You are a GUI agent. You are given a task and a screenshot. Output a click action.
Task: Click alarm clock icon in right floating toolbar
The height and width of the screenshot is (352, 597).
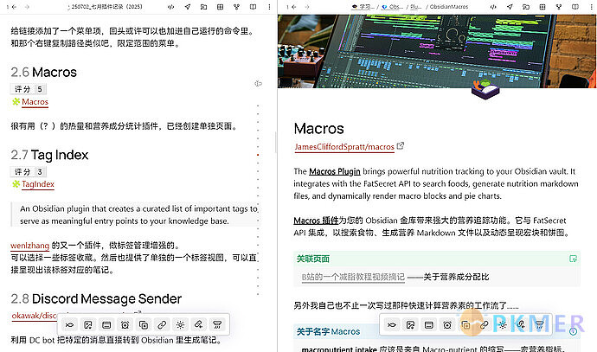click(447, 325)
